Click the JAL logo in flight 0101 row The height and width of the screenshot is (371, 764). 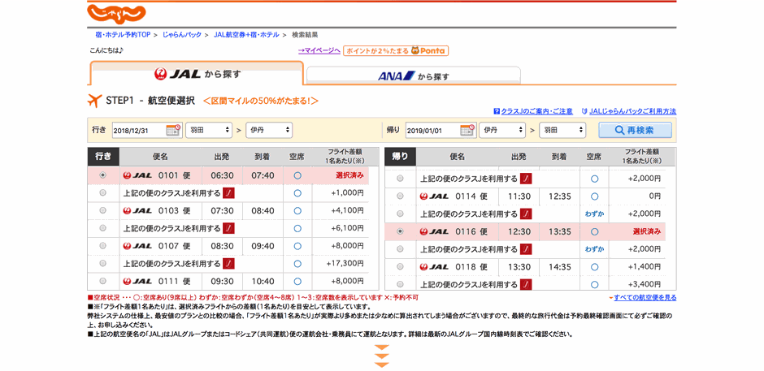pos(138,176)
